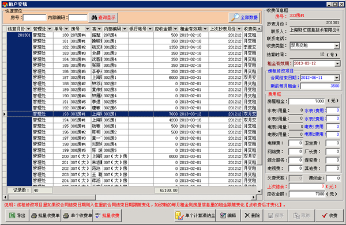Click the 滞纳金 input field
346x225 pixels.
[333, 178]
